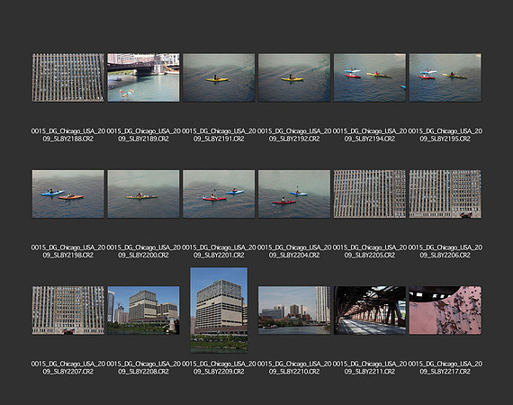The image size is (513, 405).
Task: Open the 5L8Y2206.CR2 facade thumbnail
Action: tap(445, 193)
